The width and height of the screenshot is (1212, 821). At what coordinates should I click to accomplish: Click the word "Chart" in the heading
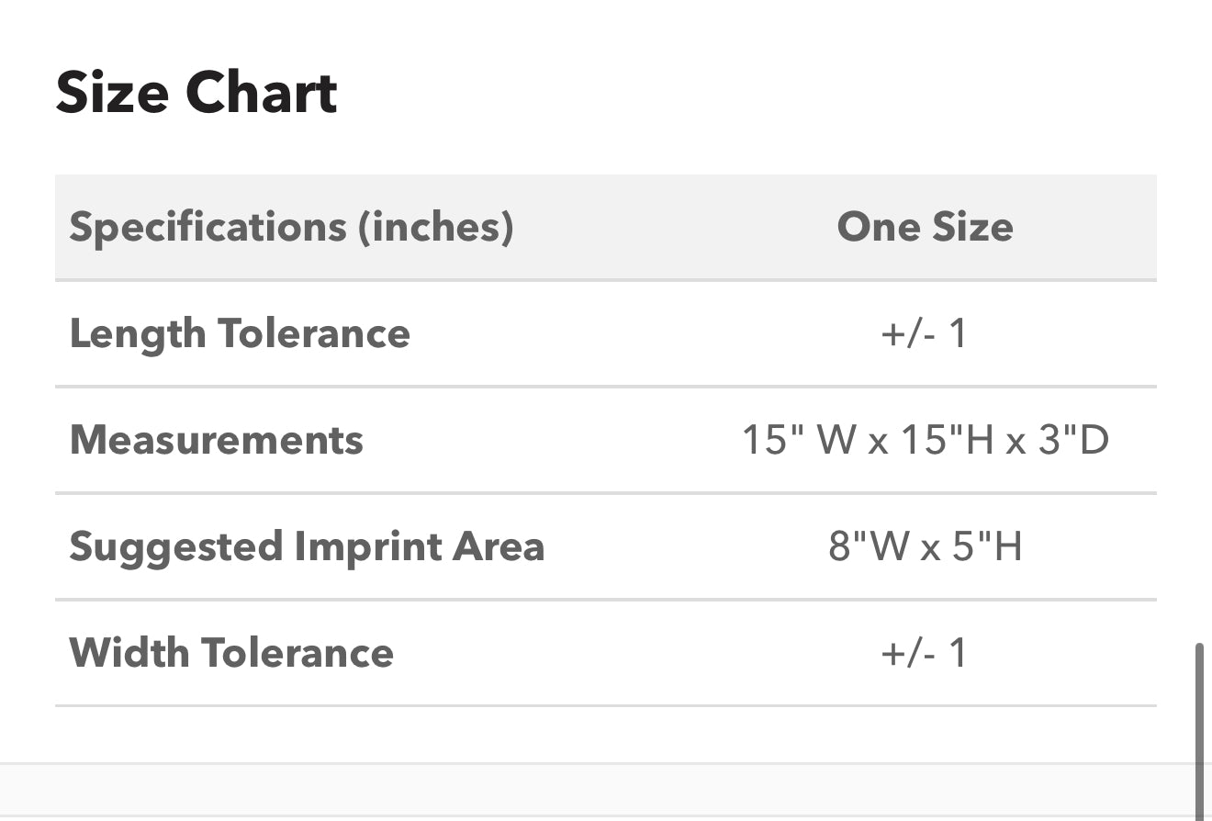(x=262, y=93)
